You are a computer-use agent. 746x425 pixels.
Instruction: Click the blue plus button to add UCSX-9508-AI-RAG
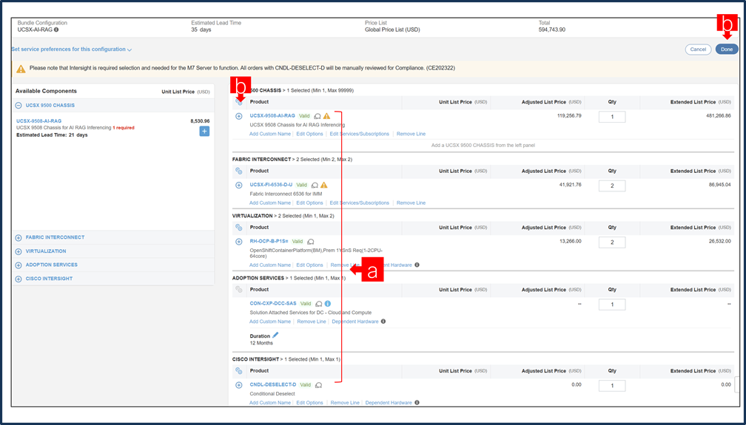tap(204, 132)
